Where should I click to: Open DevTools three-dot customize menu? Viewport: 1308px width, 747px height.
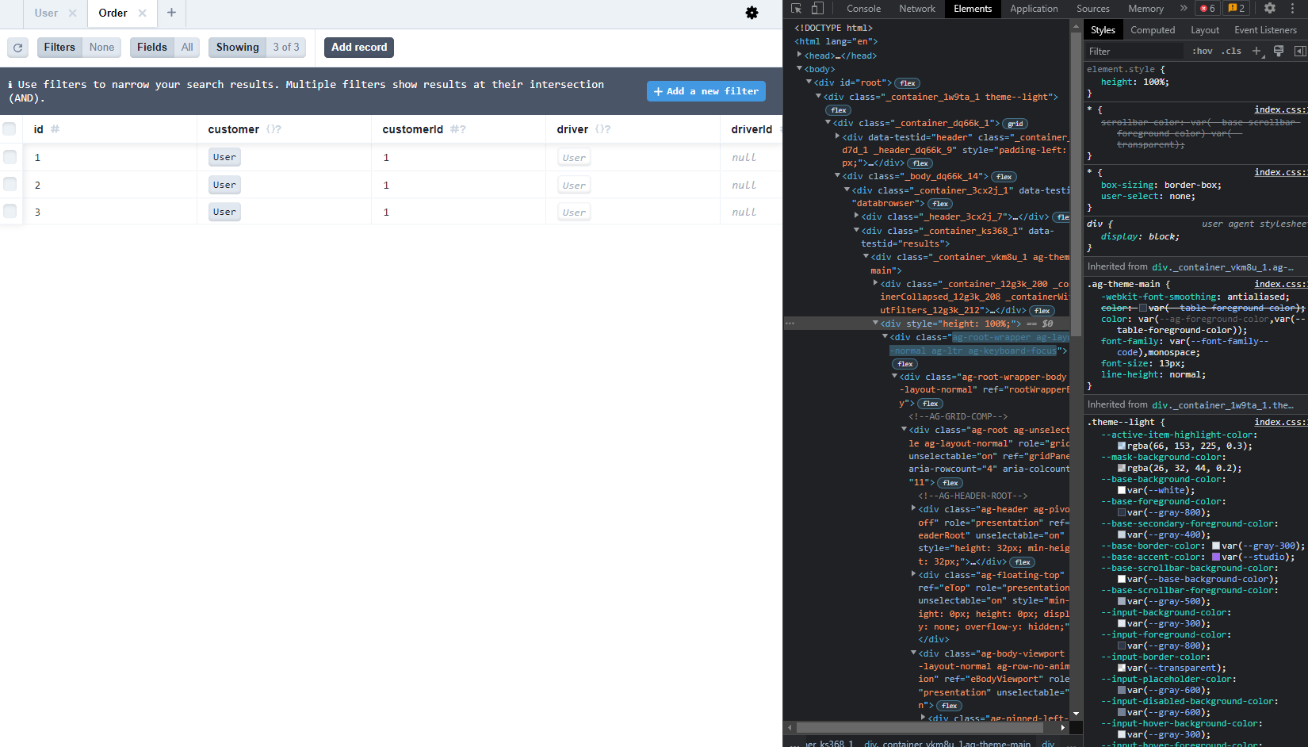(1292, 9)
